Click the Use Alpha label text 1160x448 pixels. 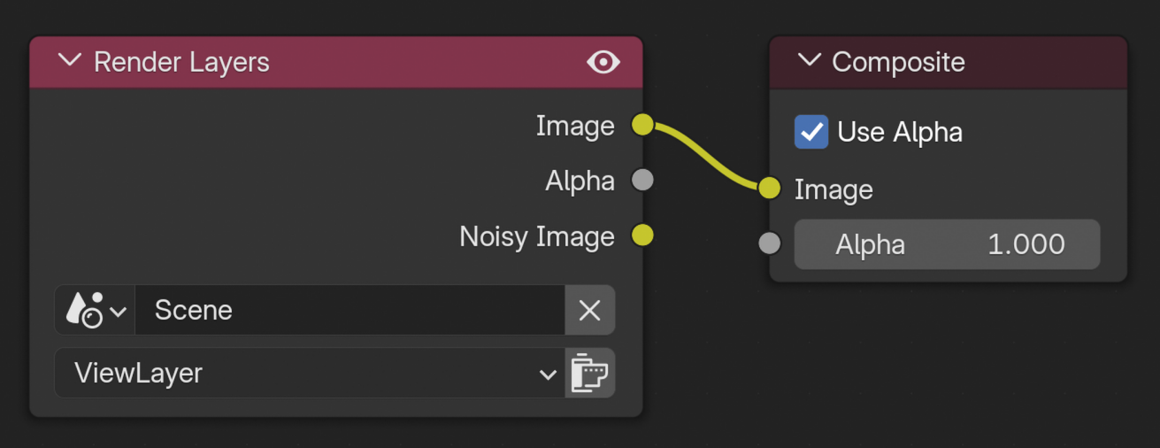pyautogui.click(x=900, y=132)
